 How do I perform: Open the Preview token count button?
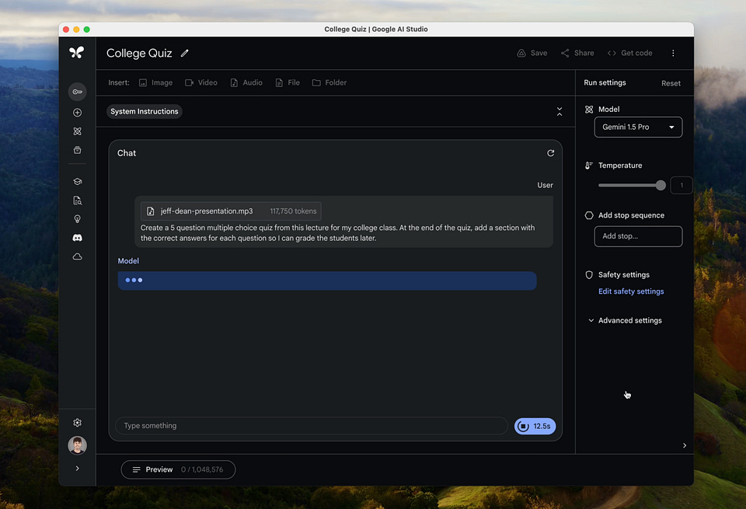178,469
